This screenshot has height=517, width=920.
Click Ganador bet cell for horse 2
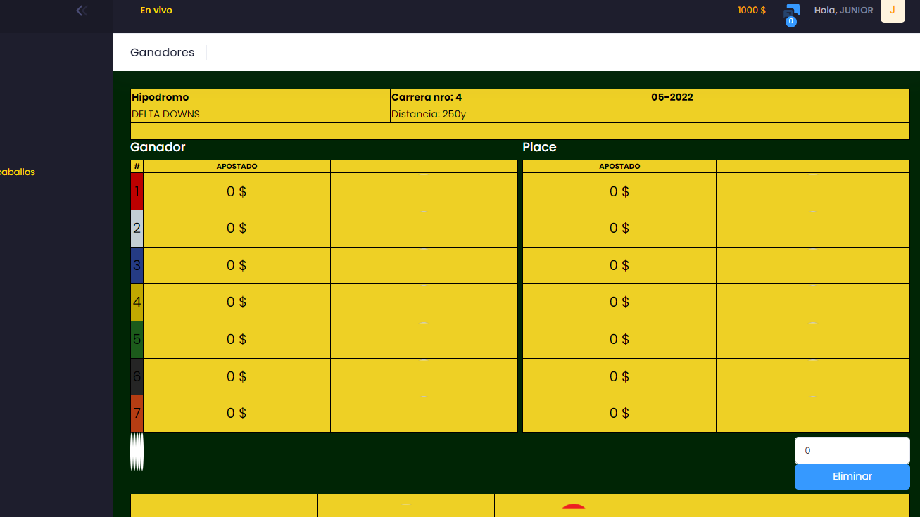point(237,229)
